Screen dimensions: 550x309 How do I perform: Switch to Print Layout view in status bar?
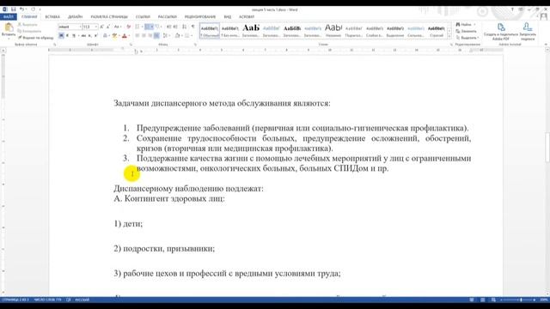(x=483, y=300)
